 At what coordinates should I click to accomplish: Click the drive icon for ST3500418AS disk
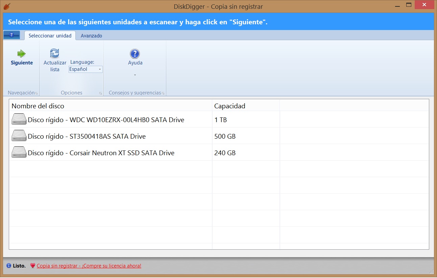(x=19, y=136)
